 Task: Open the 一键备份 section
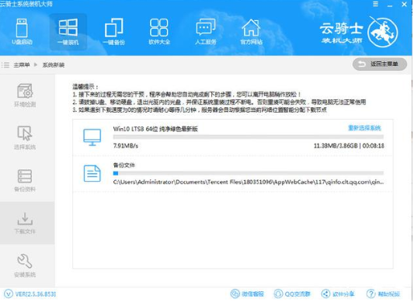click(114, 31)
